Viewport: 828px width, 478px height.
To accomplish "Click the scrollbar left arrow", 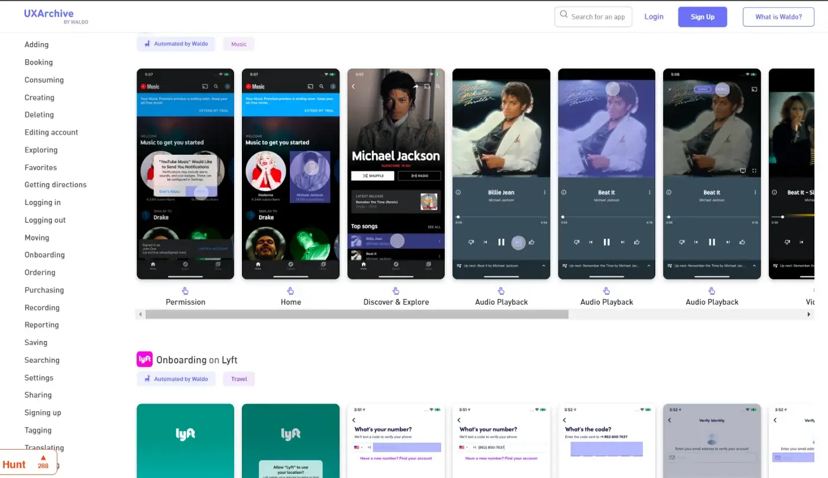I will click(x=140, y=314).
